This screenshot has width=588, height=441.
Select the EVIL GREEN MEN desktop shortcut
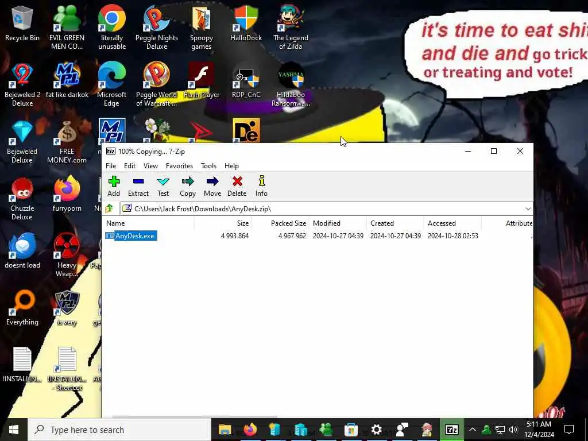coord(67,28)
